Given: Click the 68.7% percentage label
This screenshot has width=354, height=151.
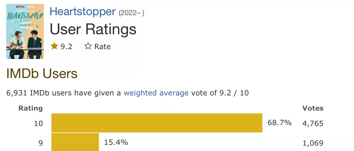Looking at the screenshot, I should (x=280, y=123).
